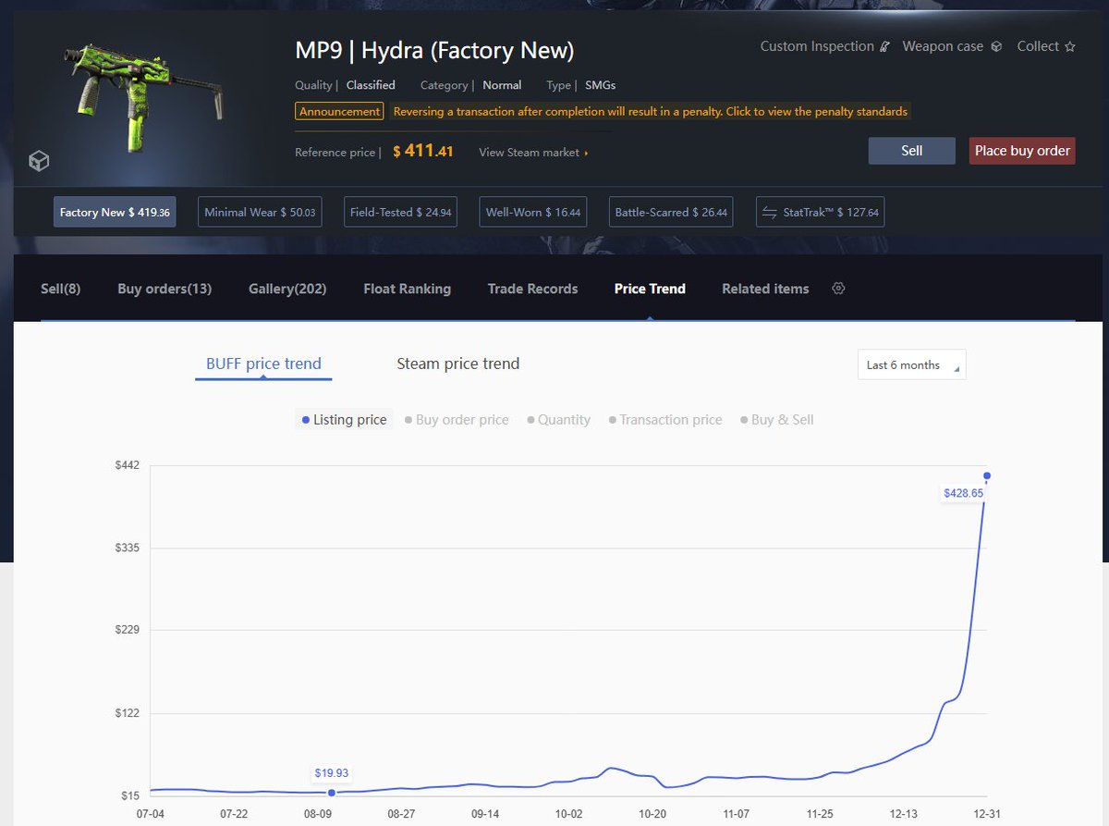Switch to the Sell(8) tab
This screenshot has height=826, width=1109.
(x=61, y=289)
